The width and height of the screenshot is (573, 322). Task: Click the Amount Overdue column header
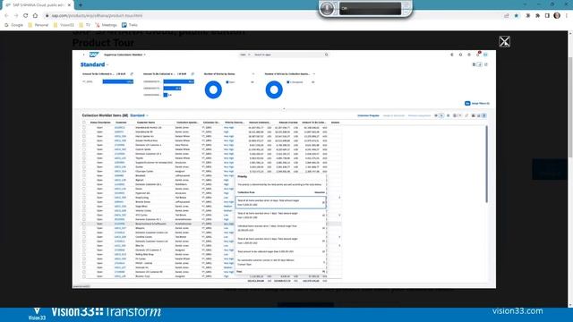click(x=288, y=123)
